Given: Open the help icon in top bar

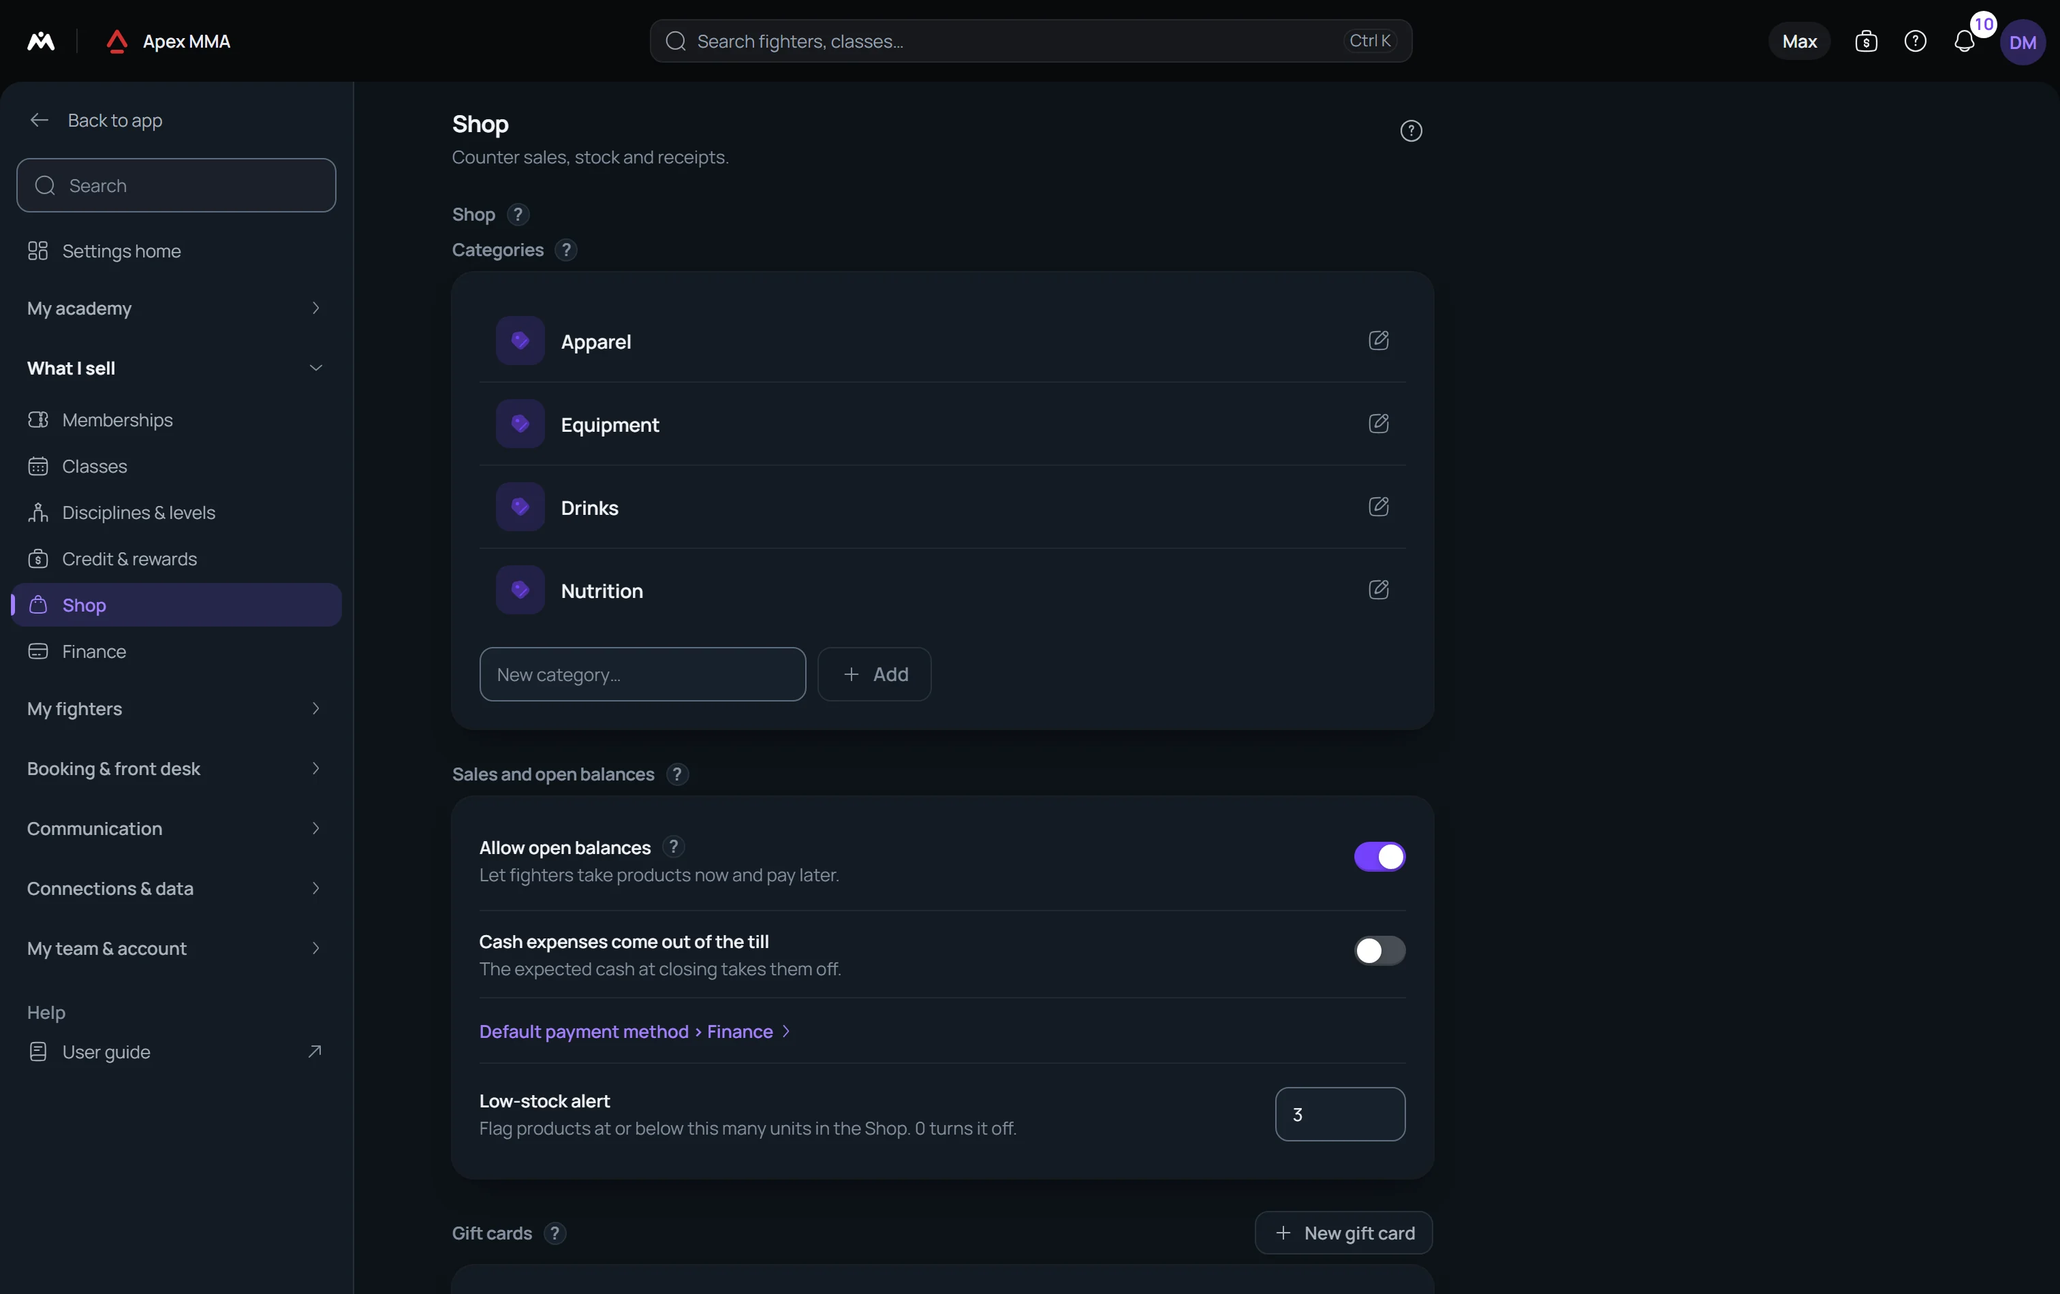Looking at the screenshot, I should pos(1915,41).
